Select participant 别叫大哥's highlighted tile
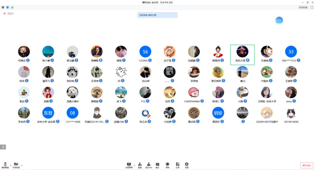315x170 pixels. (242, 55)
